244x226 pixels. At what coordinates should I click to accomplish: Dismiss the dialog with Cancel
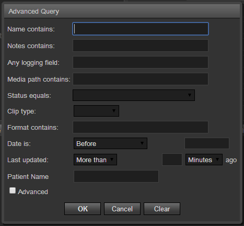point(122,209)
